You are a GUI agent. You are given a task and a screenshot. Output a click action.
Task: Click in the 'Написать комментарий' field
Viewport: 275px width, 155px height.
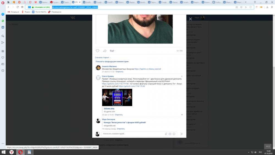point(132,134)
